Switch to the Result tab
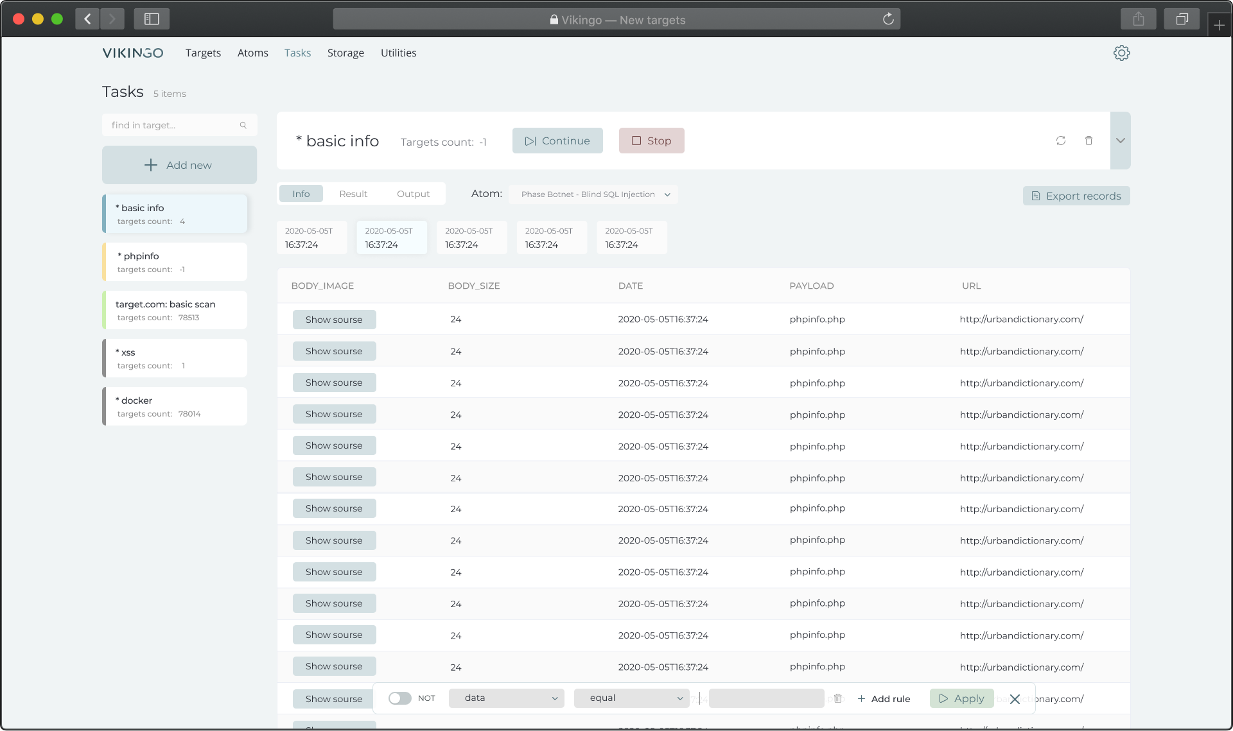 [x=353, y=194]
